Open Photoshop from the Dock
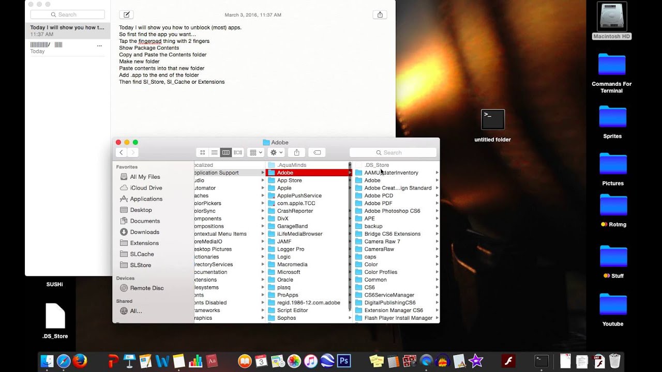This screenshot has width=662, height=372. tap(344, 361)
